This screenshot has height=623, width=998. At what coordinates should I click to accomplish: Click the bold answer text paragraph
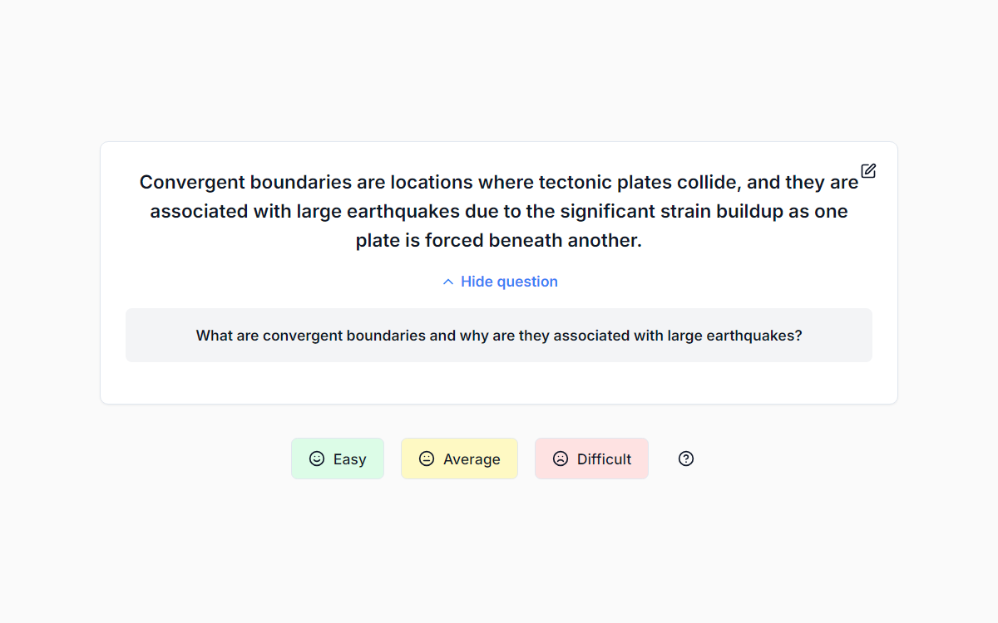pyautogui.click(x=499, y=211)
